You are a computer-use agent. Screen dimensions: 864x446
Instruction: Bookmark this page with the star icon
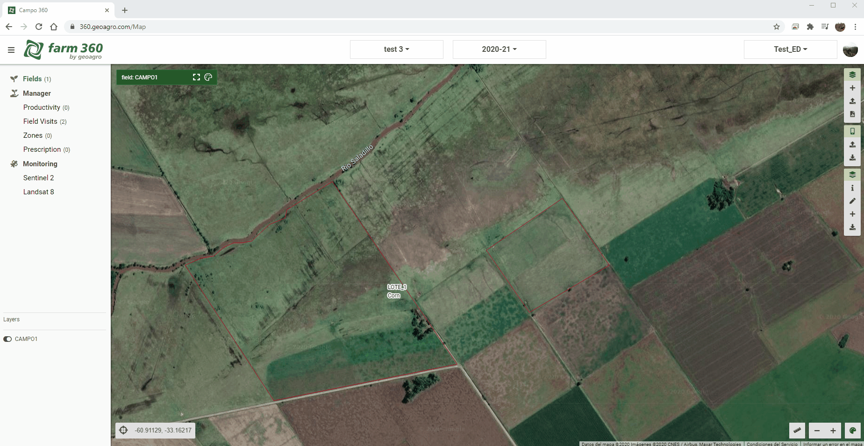coord(777,27)
